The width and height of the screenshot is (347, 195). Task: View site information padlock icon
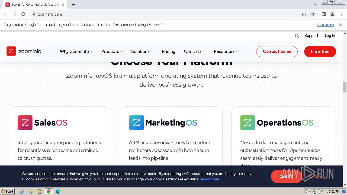coord(34,14)
